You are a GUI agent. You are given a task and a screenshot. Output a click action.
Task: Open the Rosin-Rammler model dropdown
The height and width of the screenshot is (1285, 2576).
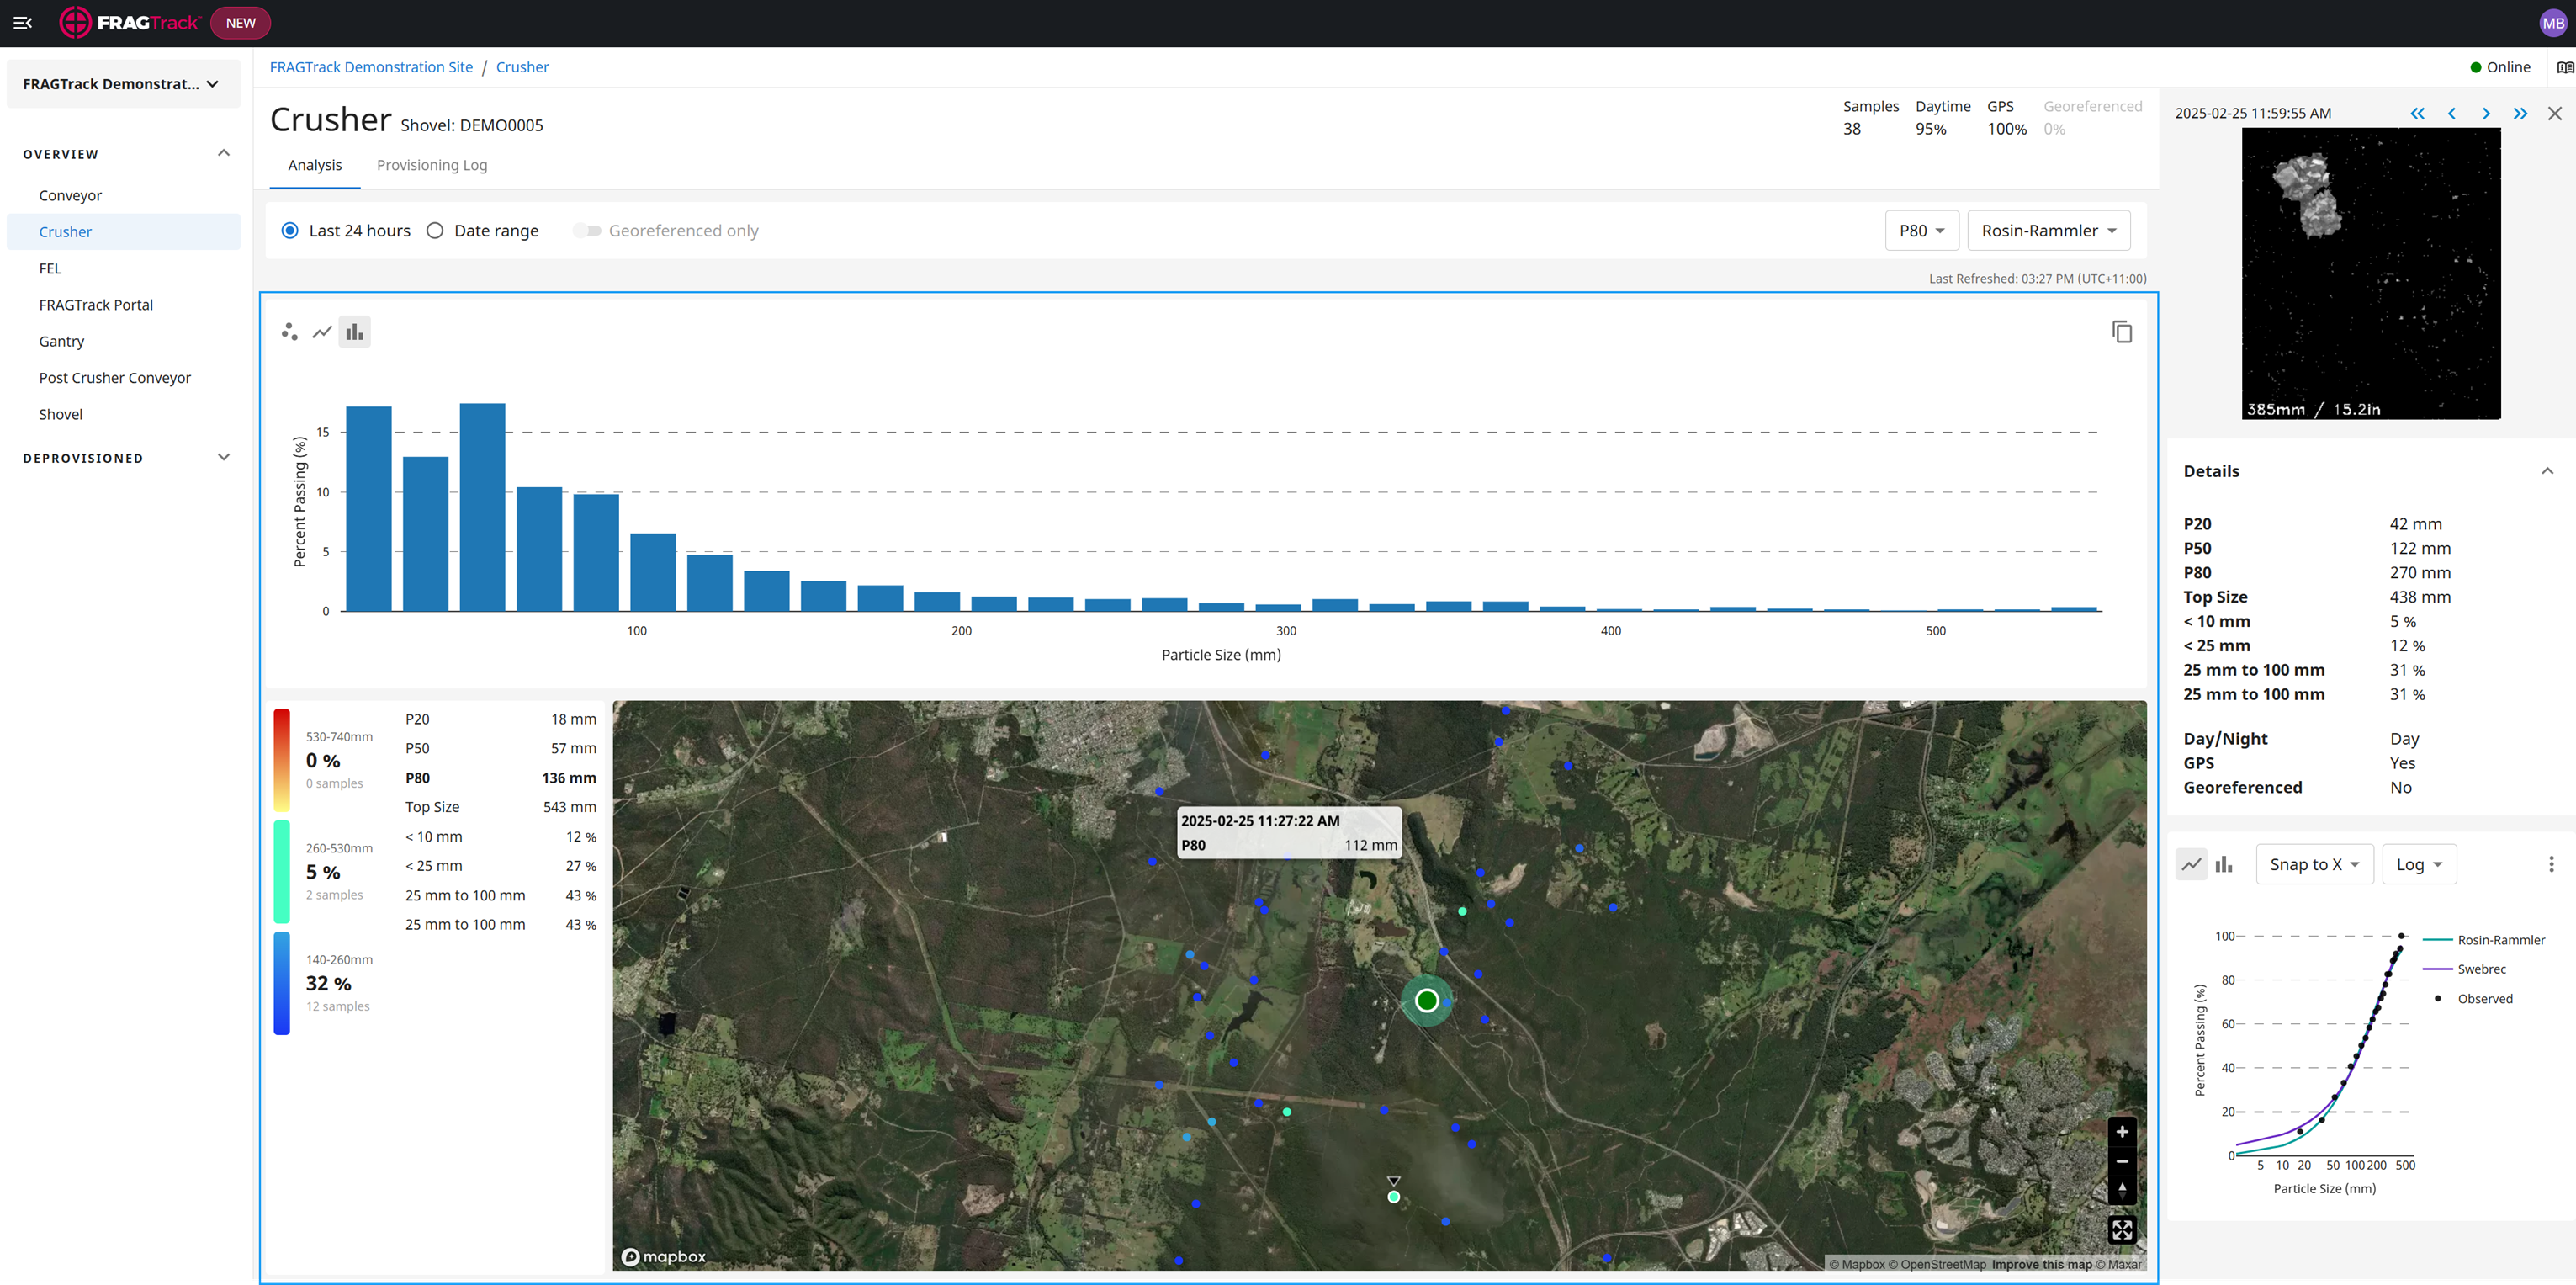(2048, 231)
